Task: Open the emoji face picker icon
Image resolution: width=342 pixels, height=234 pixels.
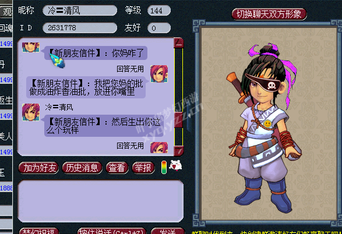Action: 175,166
